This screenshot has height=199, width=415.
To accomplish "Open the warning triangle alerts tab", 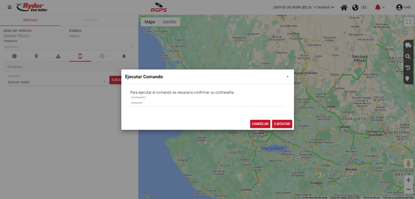I will [x=58, y=56].
